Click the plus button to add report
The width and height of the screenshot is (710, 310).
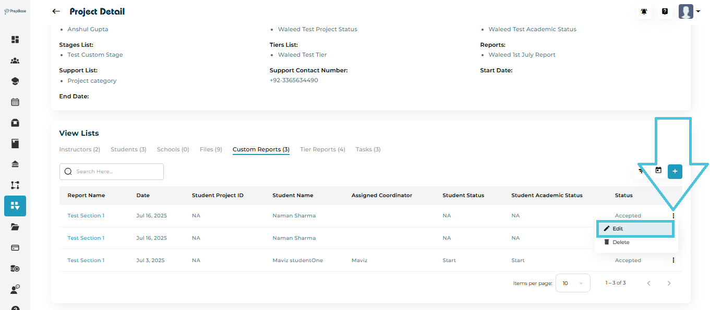tap(675, 171)
